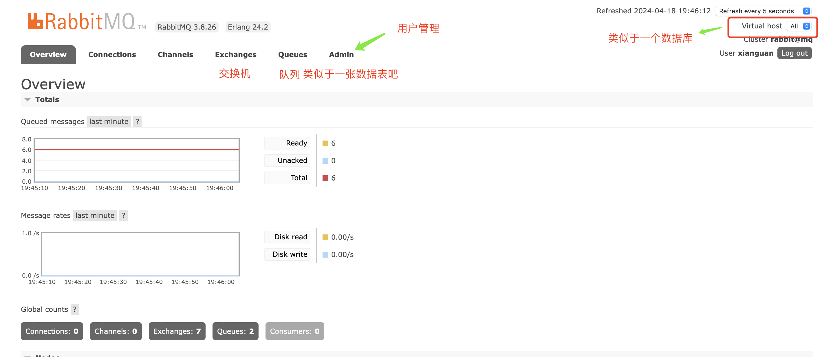Collapse the Totals section triangle

[x=28, y=100]
